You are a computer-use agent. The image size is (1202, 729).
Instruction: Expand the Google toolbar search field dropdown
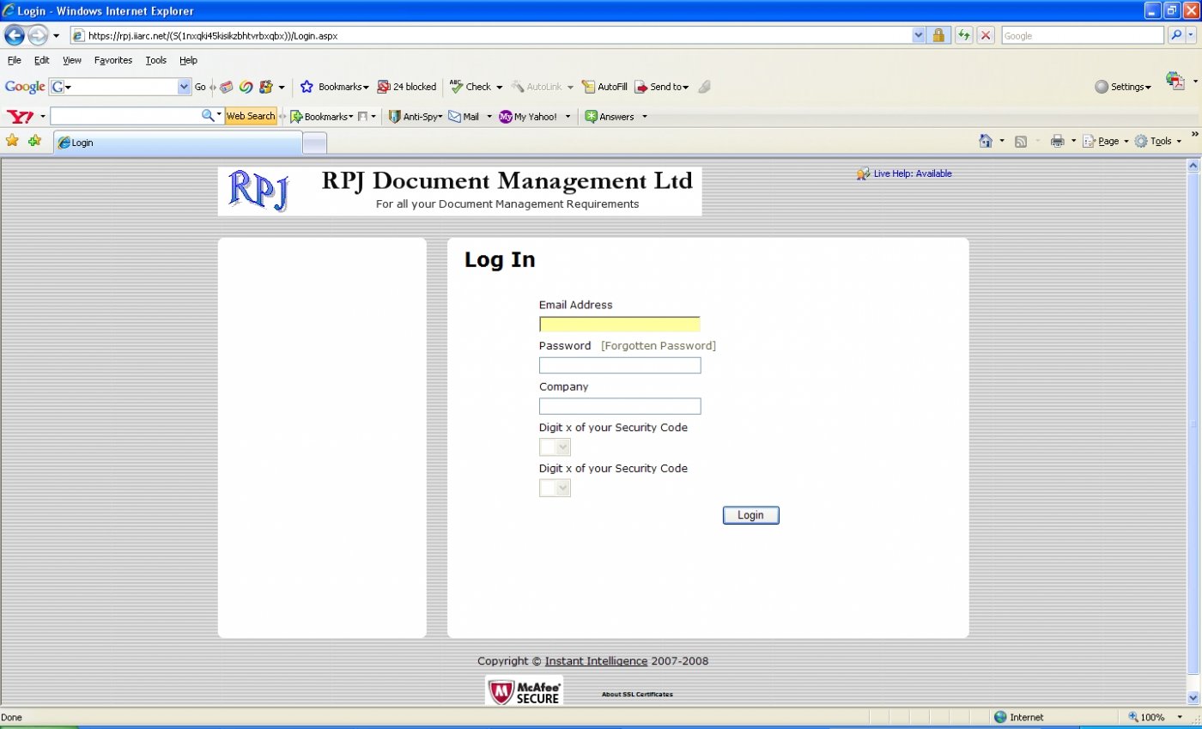(x=185, y=87)
